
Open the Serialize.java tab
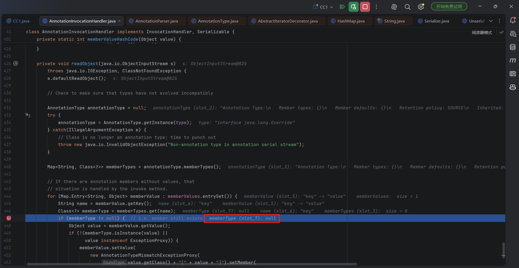pyautogui.click(x=434, y=21)
